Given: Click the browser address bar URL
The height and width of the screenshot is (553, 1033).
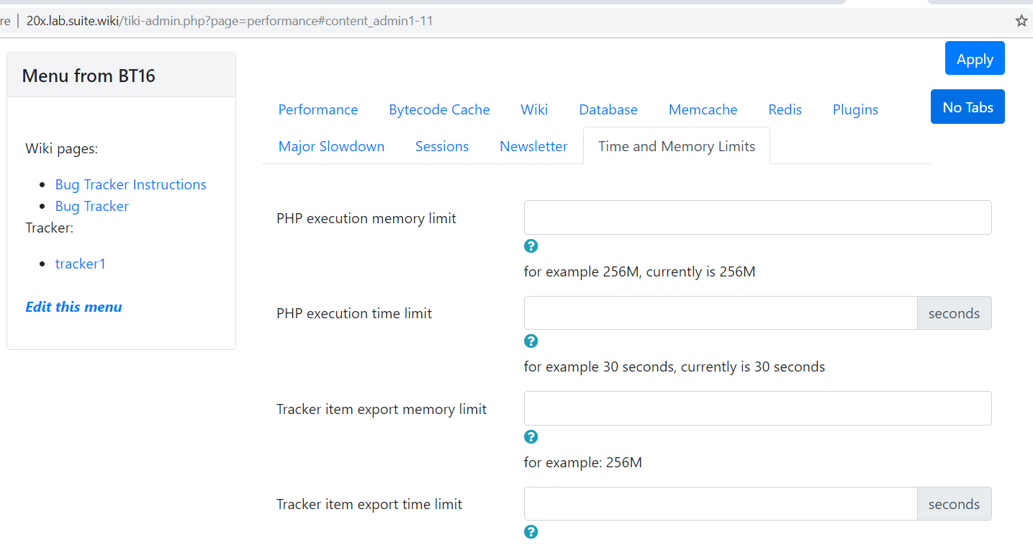Looking at the screenshot, I should pos(230,21).
